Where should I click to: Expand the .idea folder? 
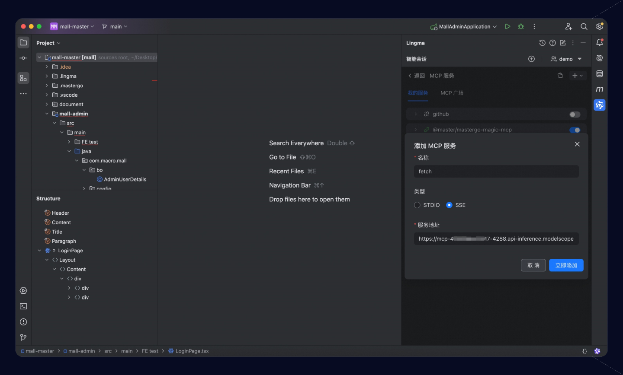(x=47, y=67)
